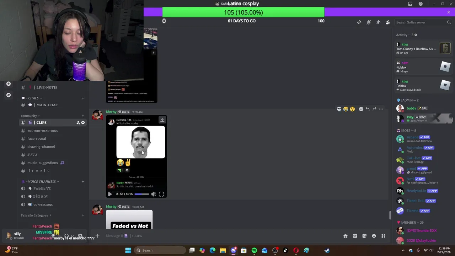The height and width of the screenshot is (256, 455).
Task: Play the Morby video clip
Action: 110,194
